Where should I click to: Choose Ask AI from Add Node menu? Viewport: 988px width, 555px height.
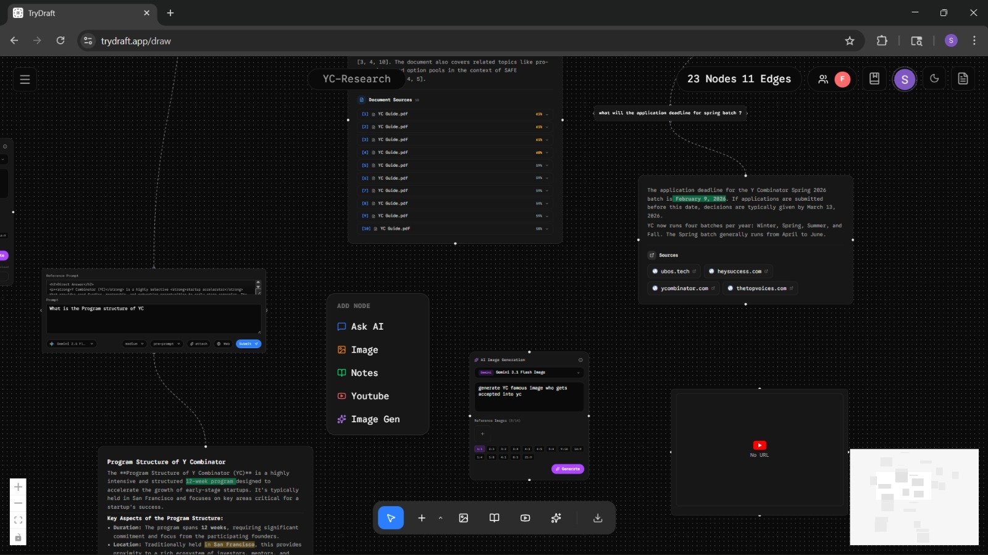pos(377,327)
